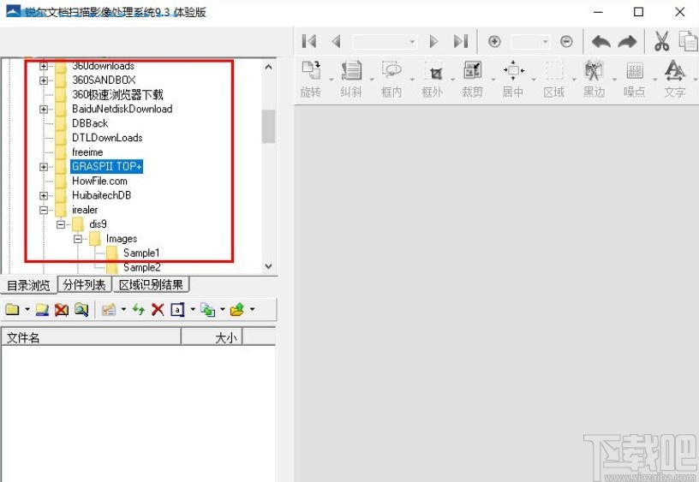Click the rename 'a' box icon
Image resolution: width=699 pixels, height=482 pixels.
(x=177, y=309)
